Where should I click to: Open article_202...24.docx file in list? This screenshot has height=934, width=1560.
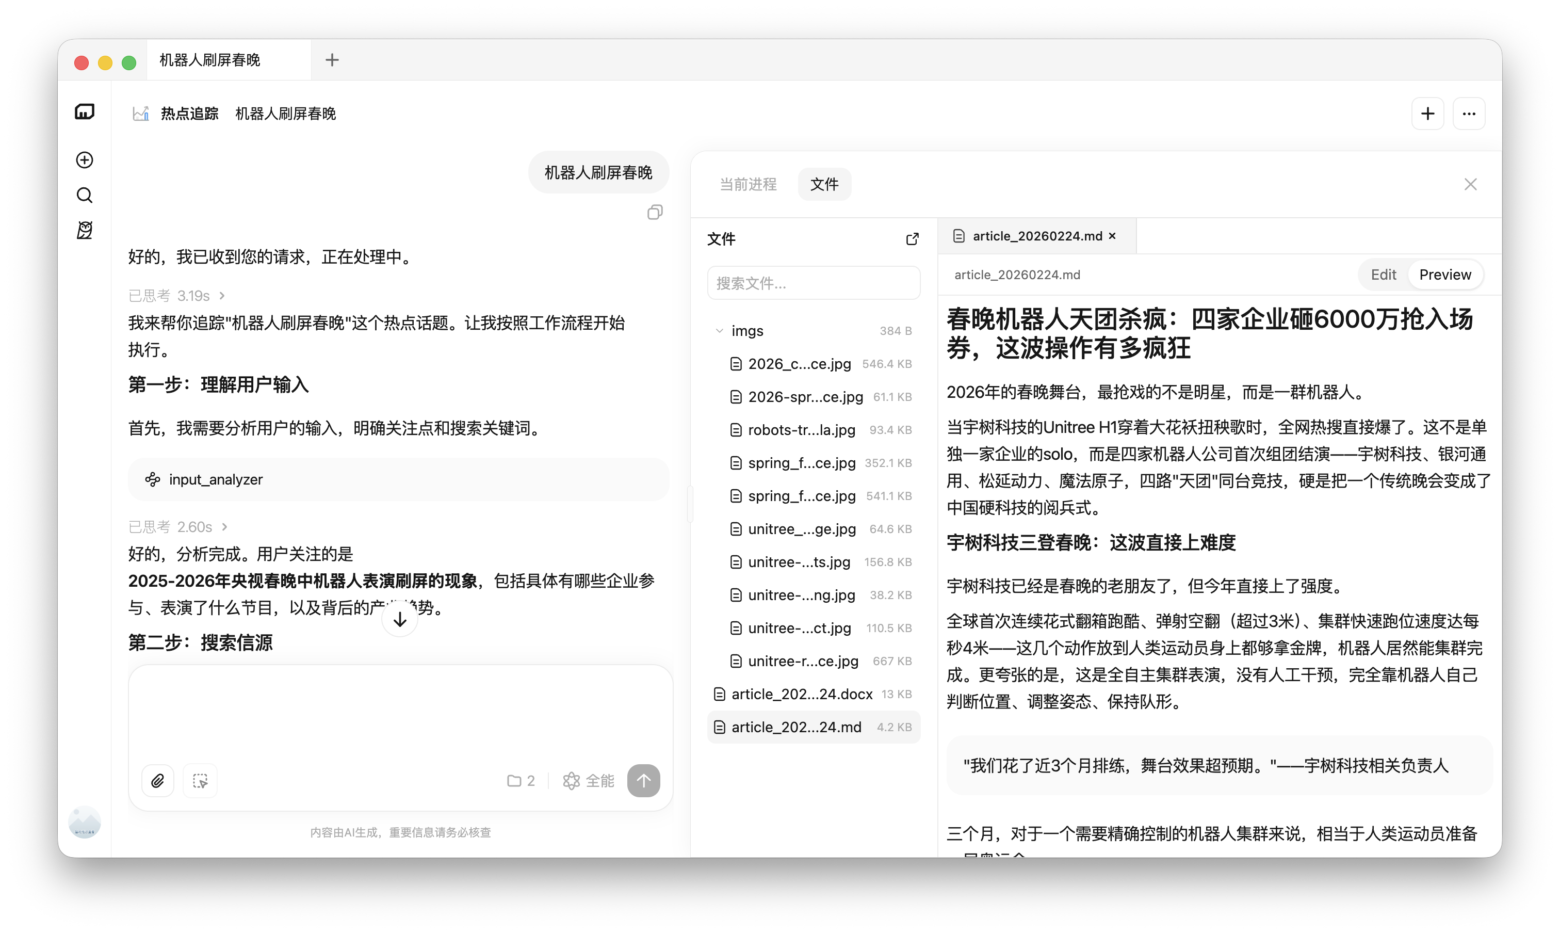click(x=801, y=694)
